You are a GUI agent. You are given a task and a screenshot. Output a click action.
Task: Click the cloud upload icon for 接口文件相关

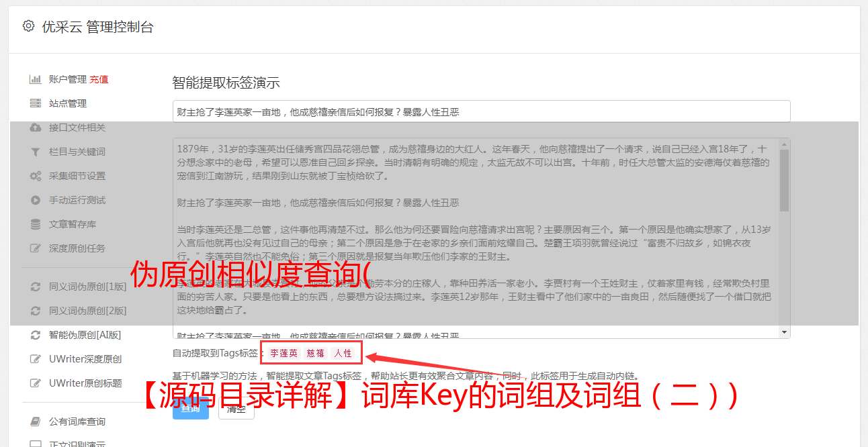[35, 128]
